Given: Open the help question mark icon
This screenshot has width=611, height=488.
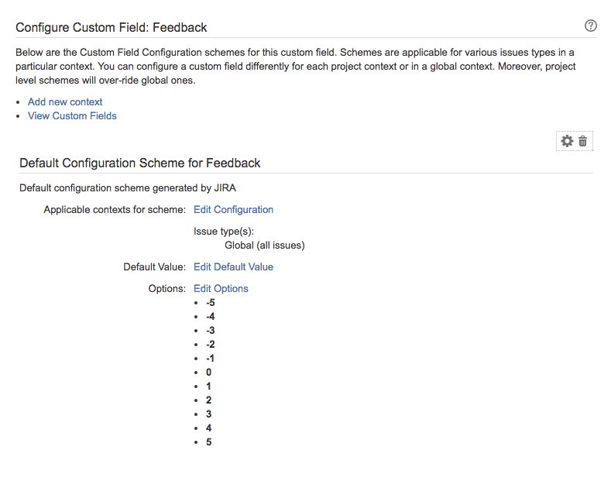Looking at the screenshot, I should click(x=591, y=26).
